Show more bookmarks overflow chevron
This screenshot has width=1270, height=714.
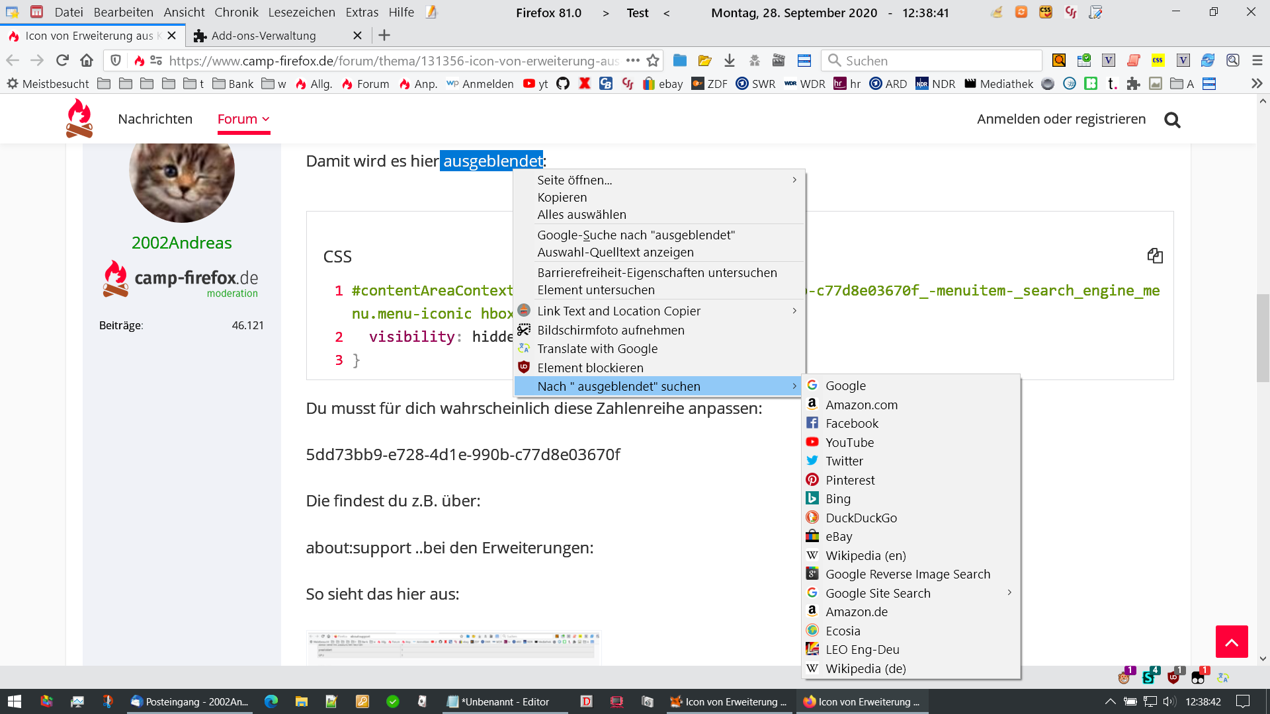[x=1257, y=84]
